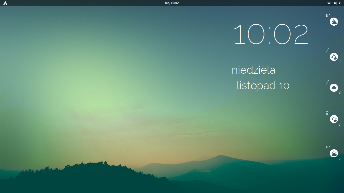Click the 3° low under the 9° forecast

340,124
